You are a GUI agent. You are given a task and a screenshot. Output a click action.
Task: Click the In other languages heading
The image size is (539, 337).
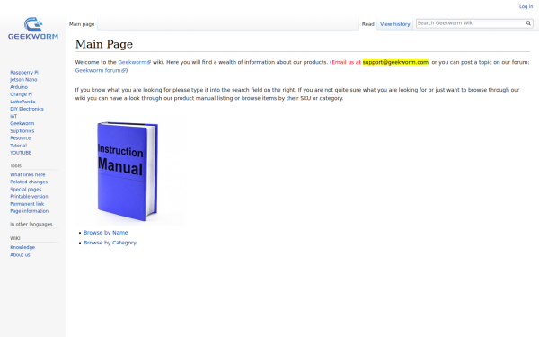pyautogui.click(x=31, y=224)
